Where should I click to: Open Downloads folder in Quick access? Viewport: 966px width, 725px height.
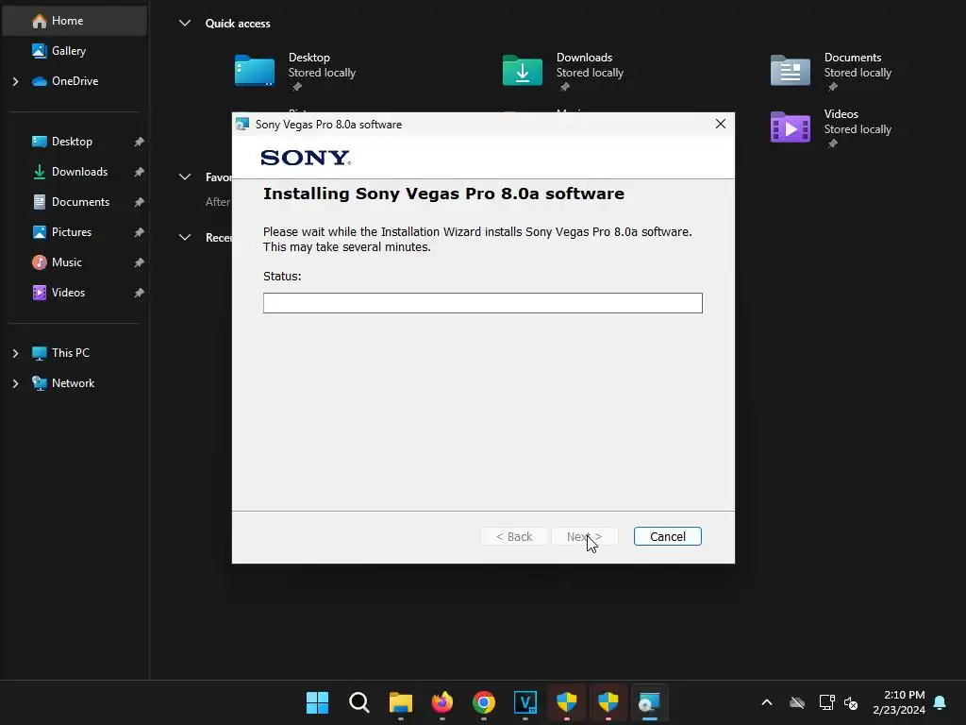click(564, 71)
